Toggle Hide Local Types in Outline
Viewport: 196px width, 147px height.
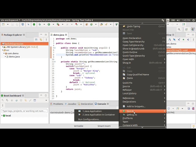click(x=188, y=40)
